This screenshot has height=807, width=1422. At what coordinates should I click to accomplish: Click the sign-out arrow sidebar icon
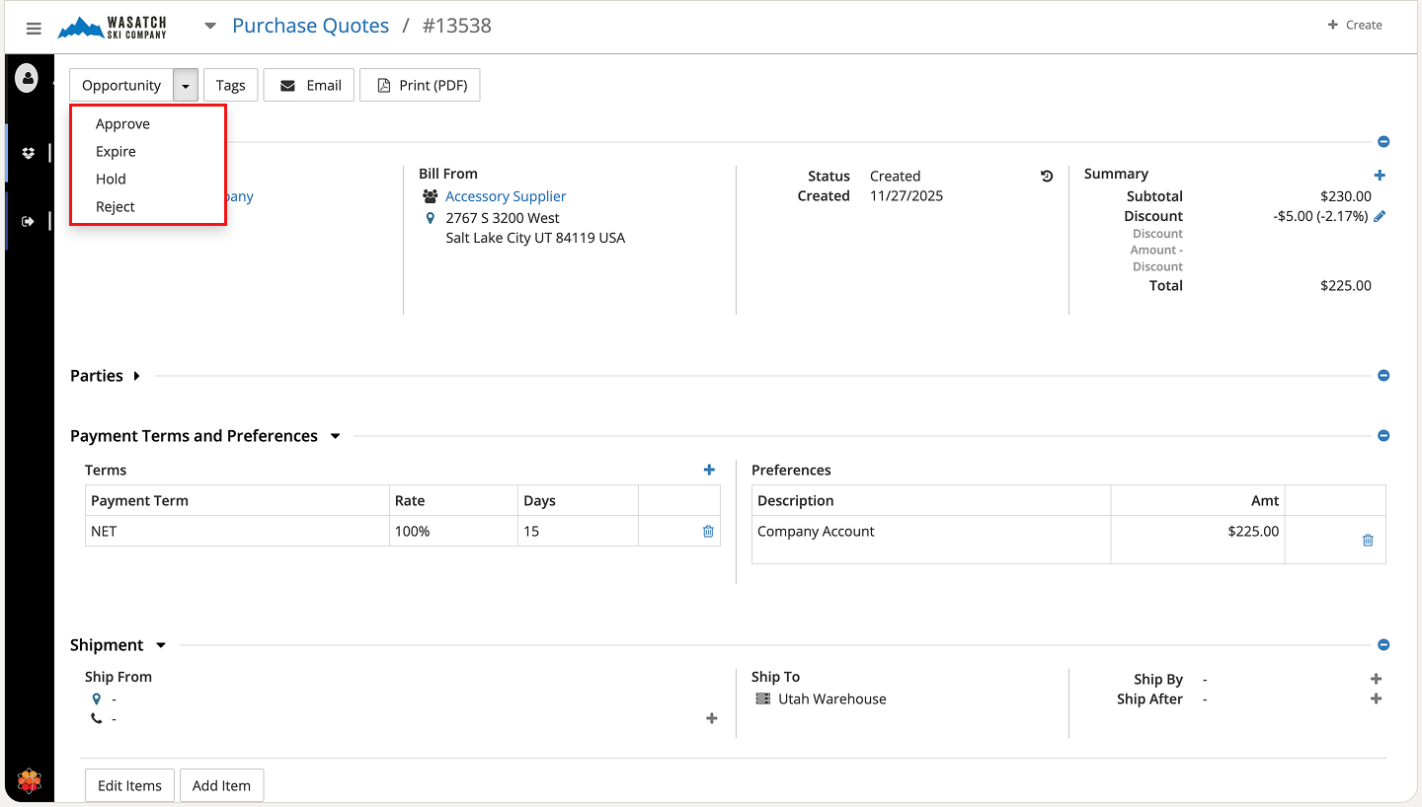28,221
